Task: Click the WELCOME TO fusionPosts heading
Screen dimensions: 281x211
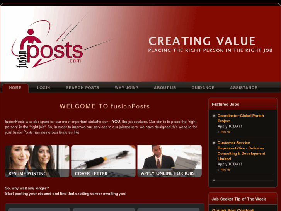Action: coord(105,106)
